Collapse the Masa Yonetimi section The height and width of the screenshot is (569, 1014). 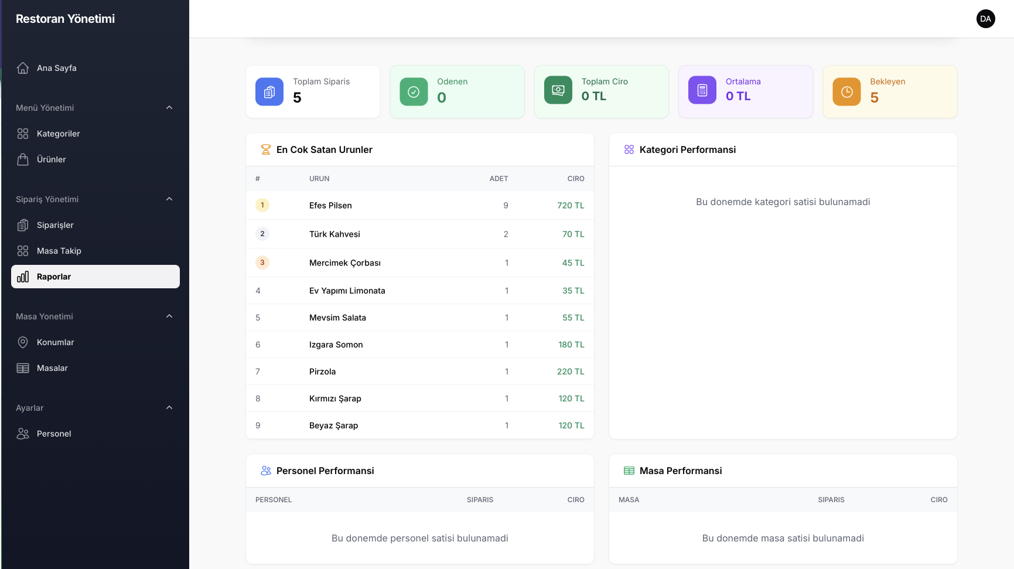coord(169,316)
